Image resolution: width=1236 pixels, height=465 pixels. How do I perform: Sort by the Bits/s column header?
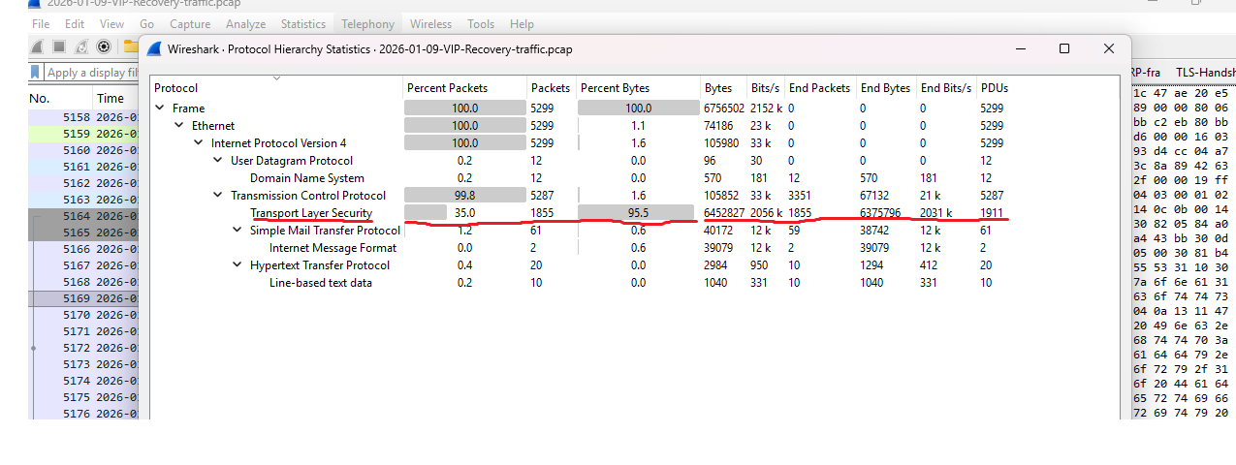pos(765,88)
